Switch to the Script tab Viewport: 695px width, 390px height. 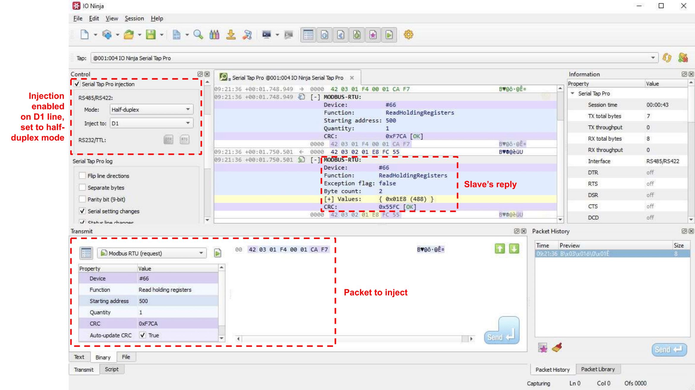(x=111, y=369)
